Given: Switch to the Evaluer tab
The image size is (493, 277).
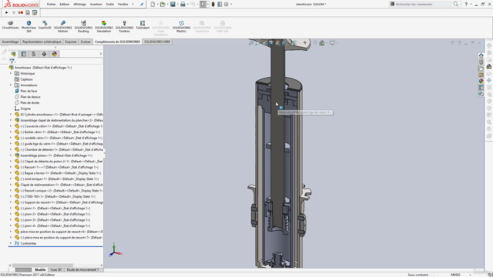Looking at the screenshot, I should pos(86,42).
